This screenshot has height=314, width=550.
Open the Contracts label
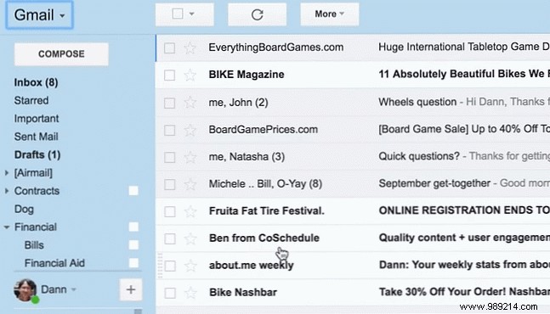37,191
